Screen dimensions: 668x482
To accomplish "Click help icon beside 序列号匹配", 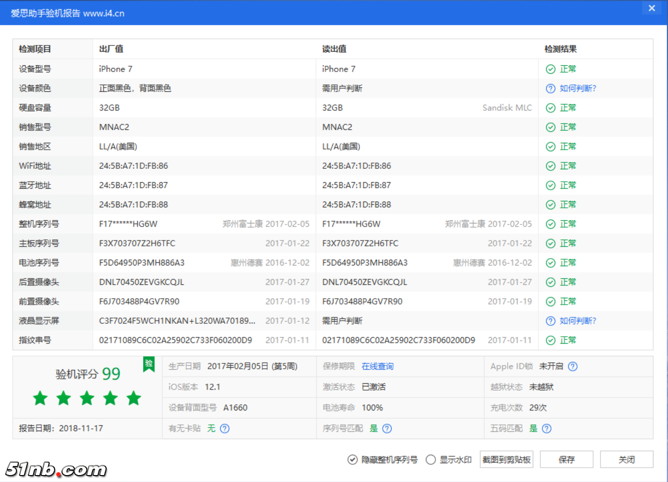I will [x=387, y=429].
